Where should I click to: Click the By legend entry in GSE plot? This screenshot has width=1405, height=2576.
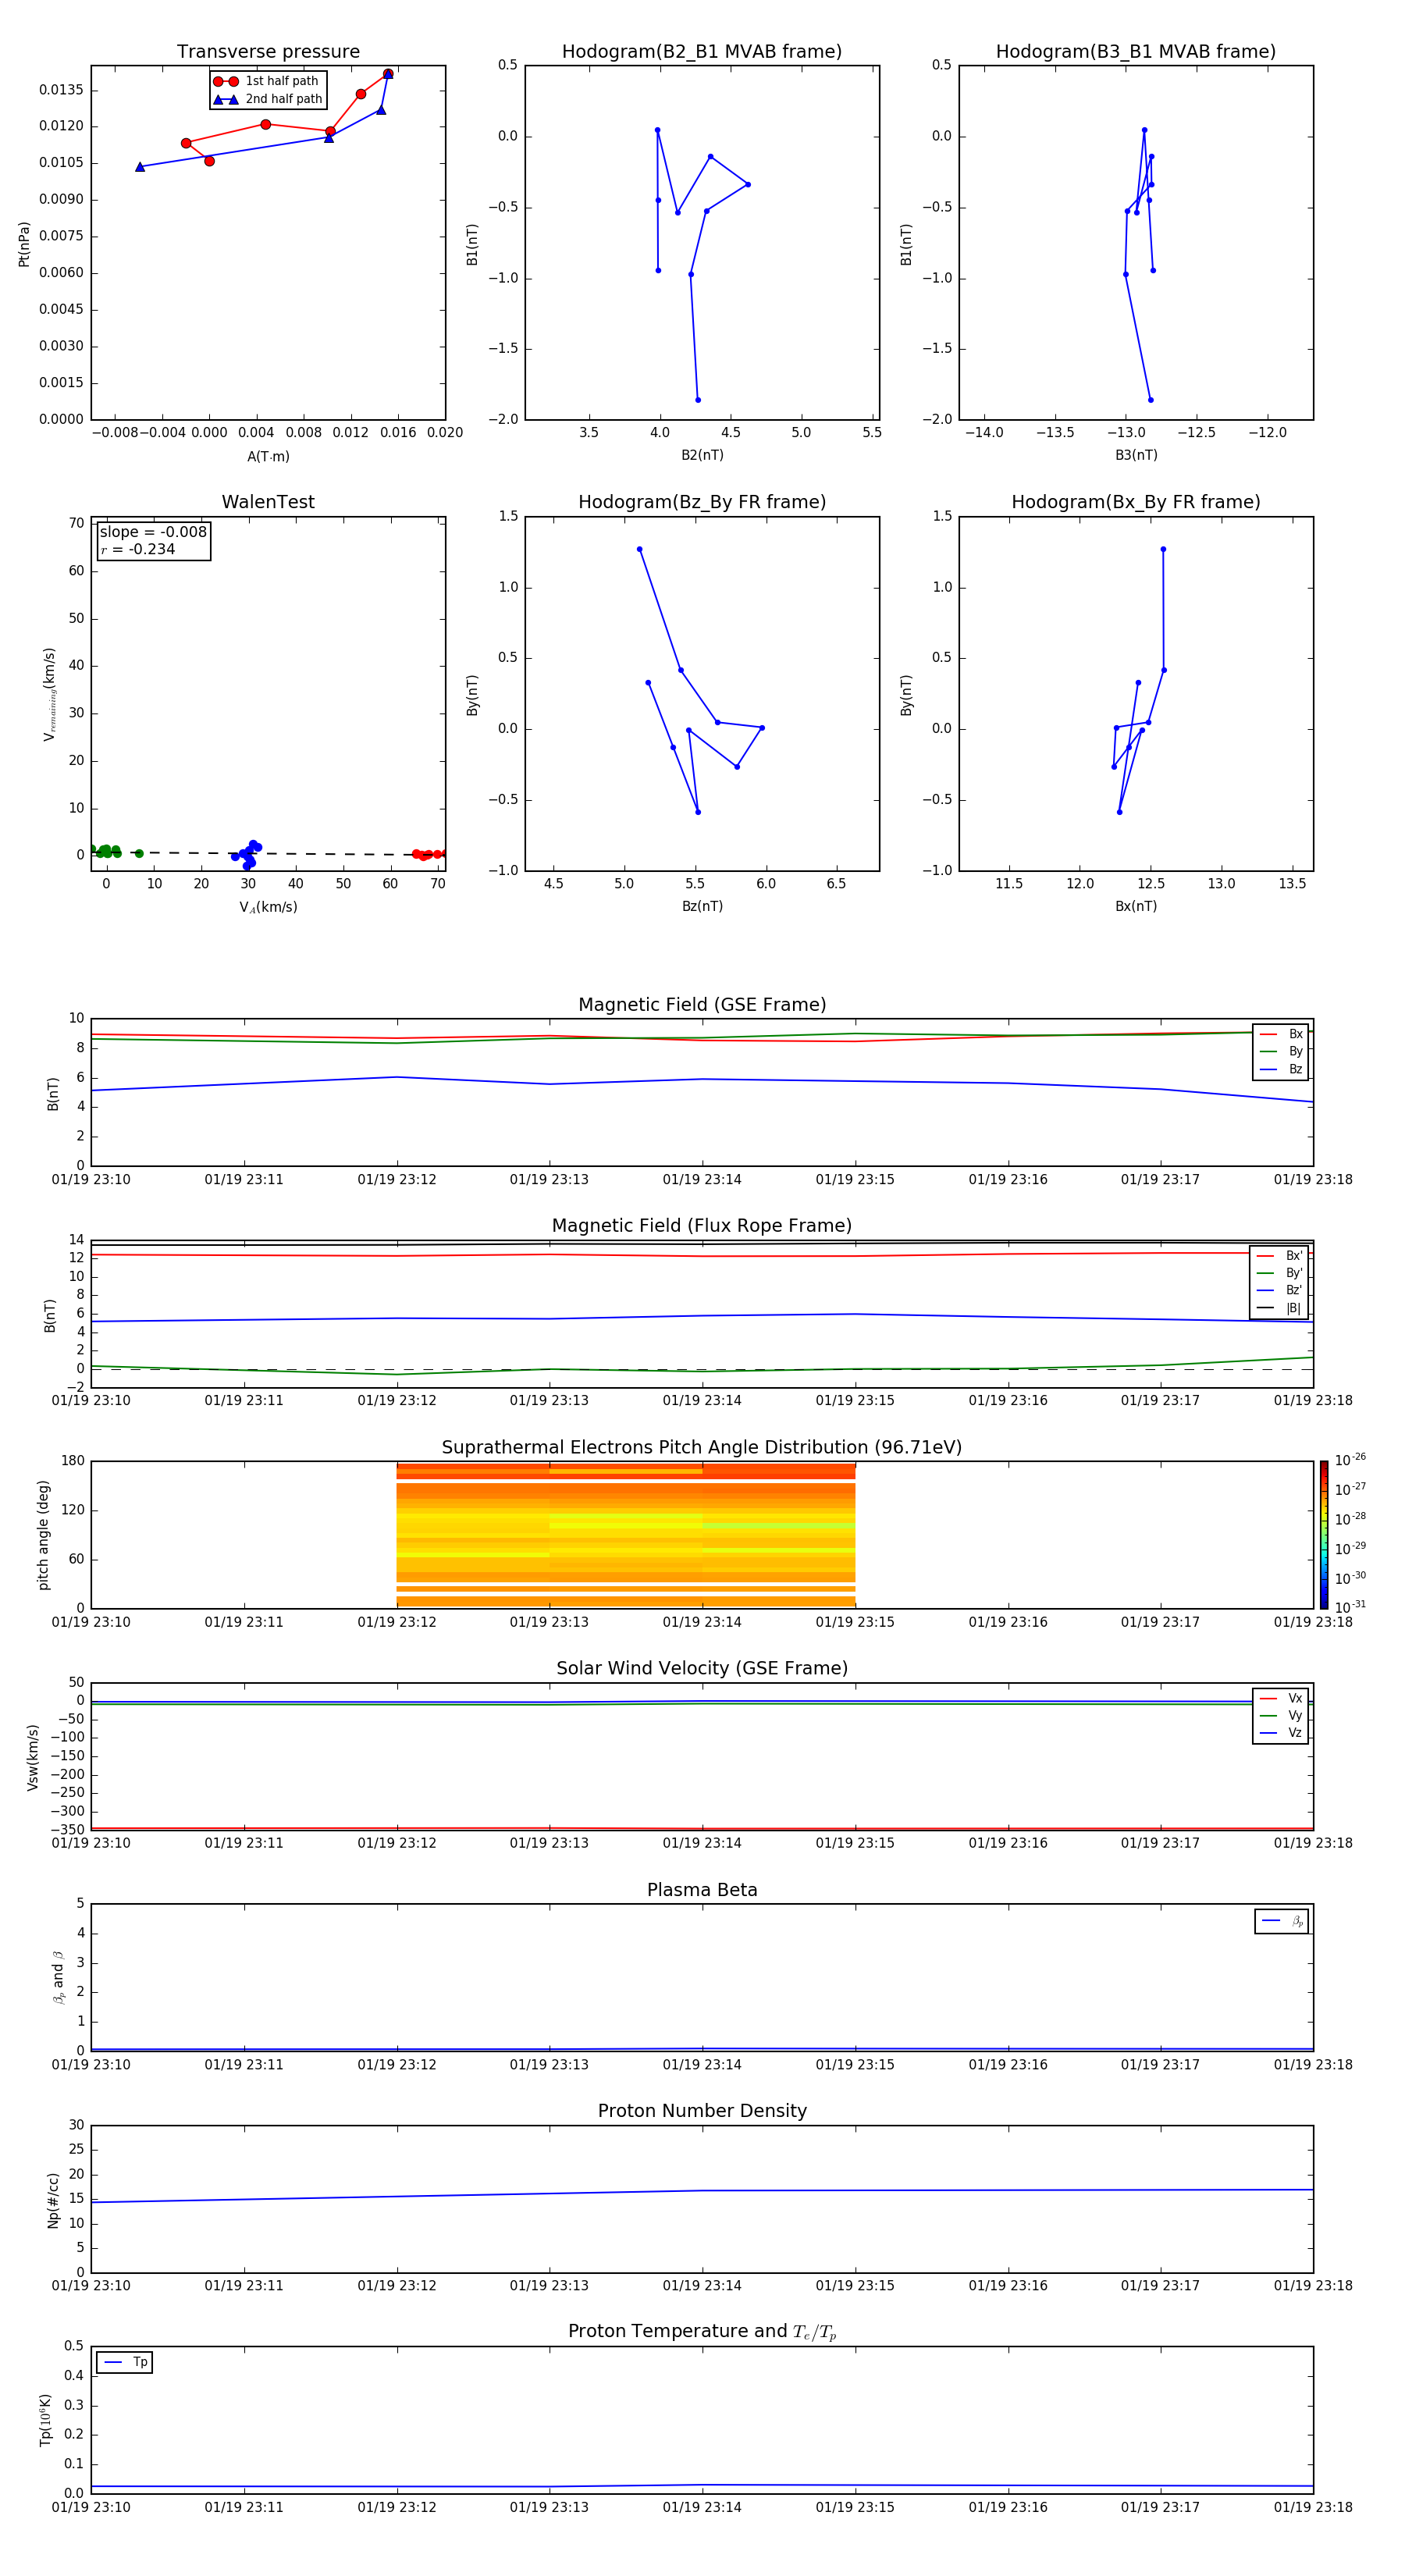click(1281, 1051)
